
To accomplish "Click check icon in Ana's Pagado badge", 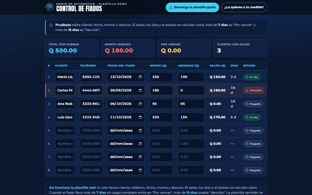I will tap(247, 104).
